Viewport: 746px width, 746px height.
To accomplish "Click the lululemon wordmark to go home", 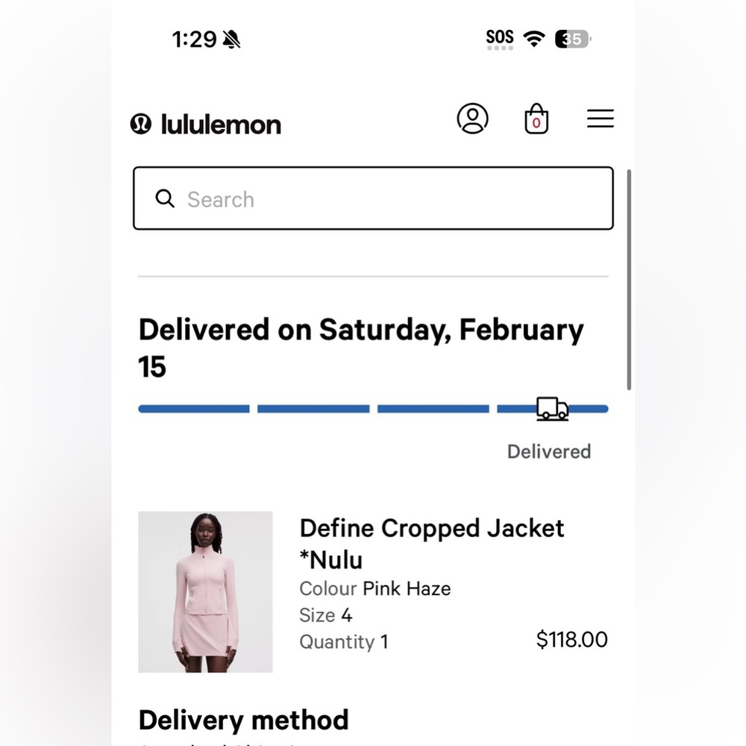I will [221, 125].
